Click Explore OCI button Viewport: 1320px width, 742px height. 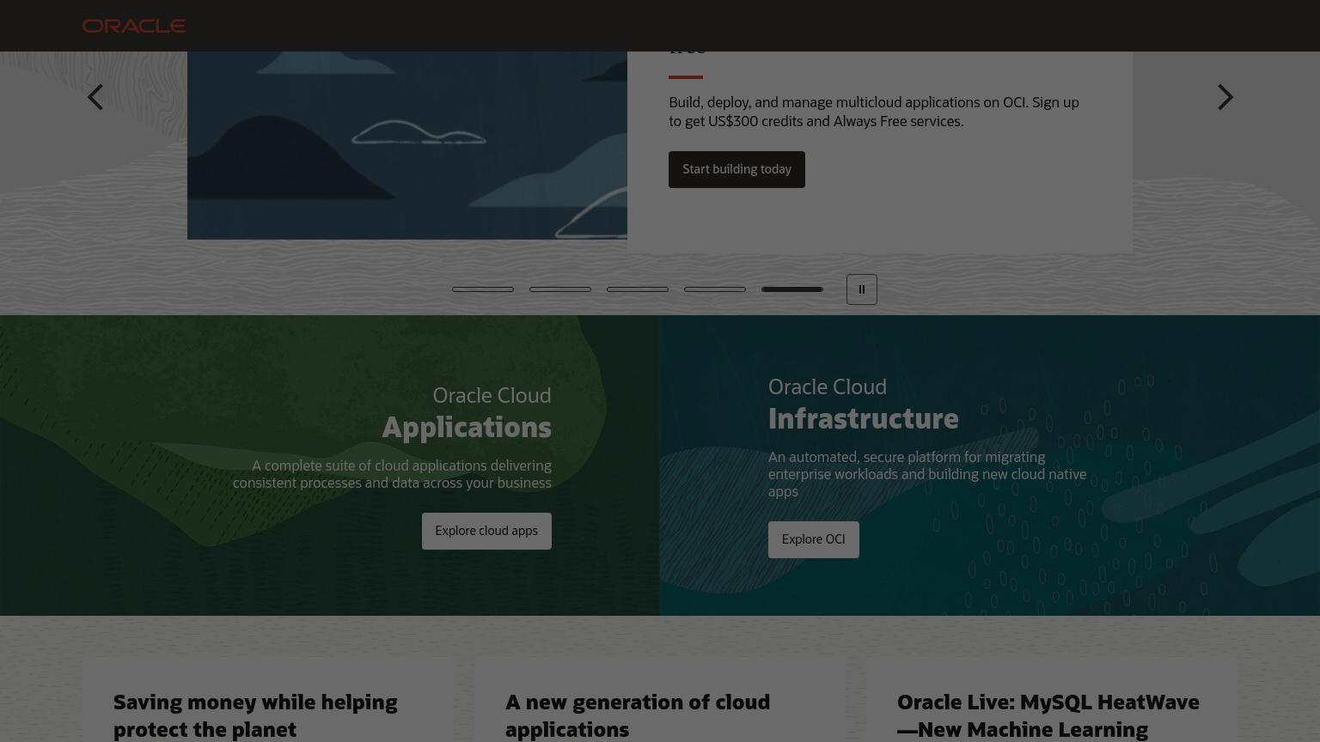[x=813, y=539]
